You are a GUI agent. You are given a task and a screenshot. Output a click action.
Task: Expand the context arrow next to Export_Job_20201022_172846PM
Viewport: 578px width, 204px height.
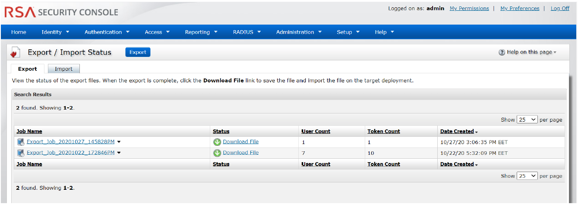tap(119, 153)
